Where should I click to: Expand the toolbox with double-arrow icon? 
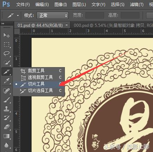pos(3,24)
